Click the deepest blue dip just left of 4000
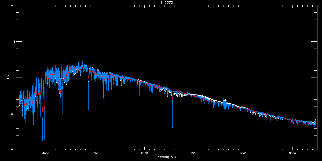 [42, 140]
